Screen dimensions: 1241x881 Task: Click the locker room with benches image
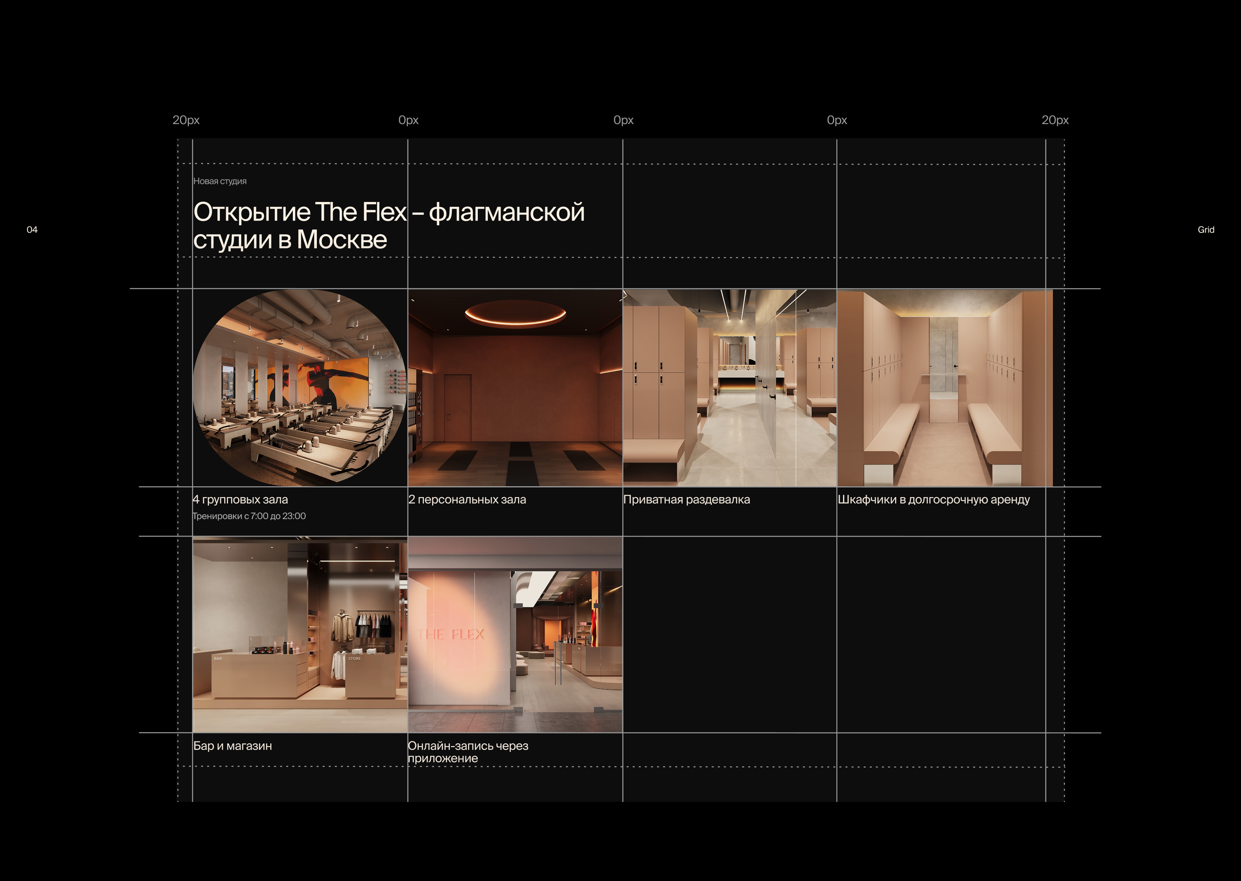coord(945,387)
